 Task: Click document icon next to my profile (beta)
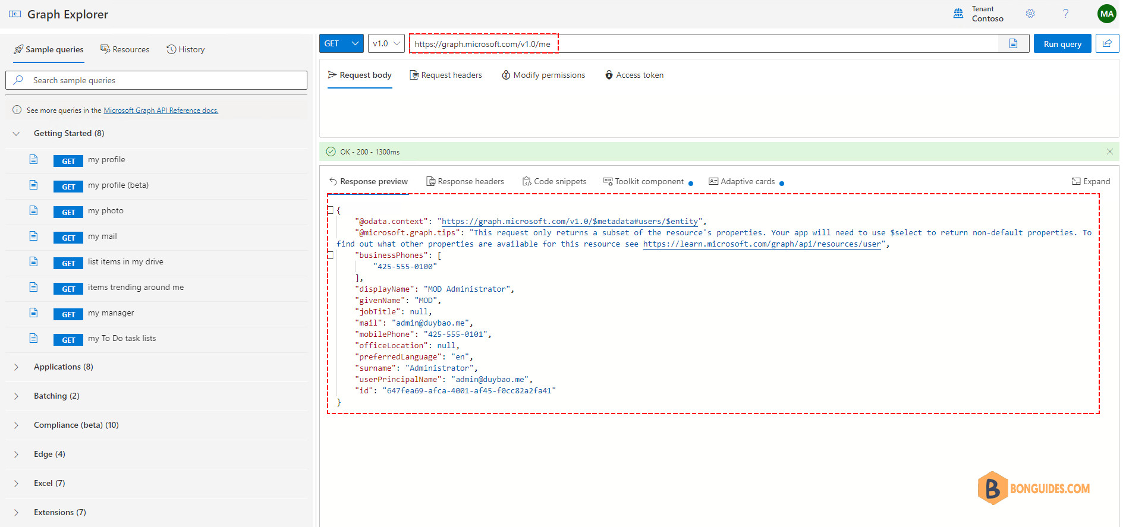point(34,185)
